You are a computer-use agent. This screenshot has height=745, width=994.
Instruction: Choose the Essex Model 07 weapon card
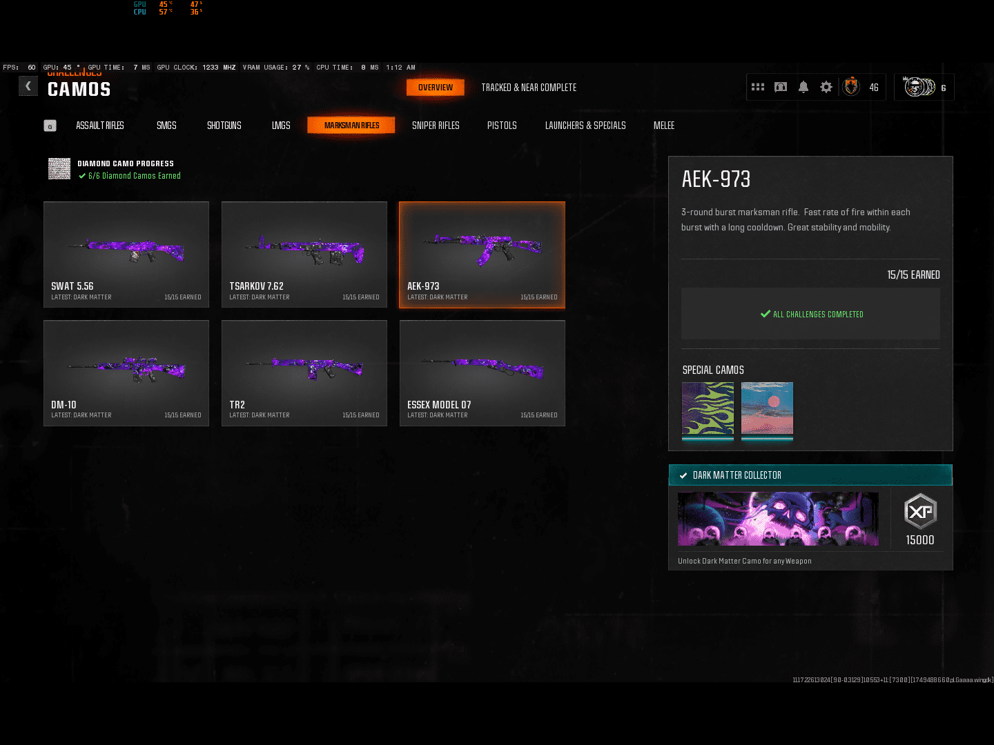(x=483, y=372)
